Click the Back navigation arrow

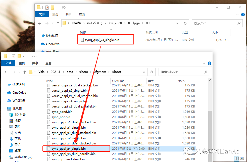tap(6, 72)
